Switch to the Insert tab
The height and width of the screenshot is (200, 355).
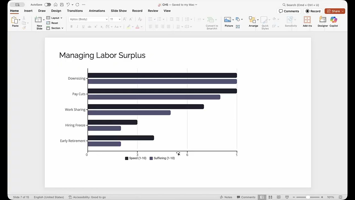(x=28, y=11)
